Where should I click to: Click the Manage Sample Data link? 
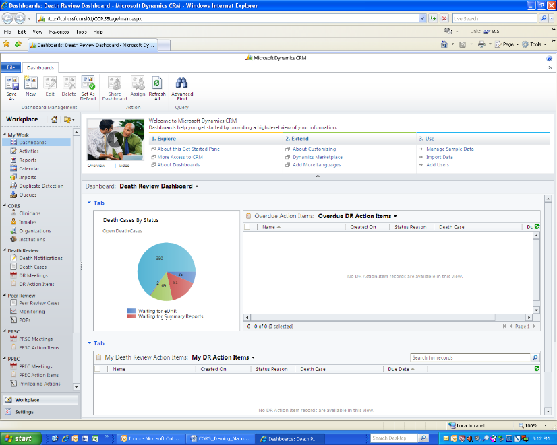coord(450,149)
